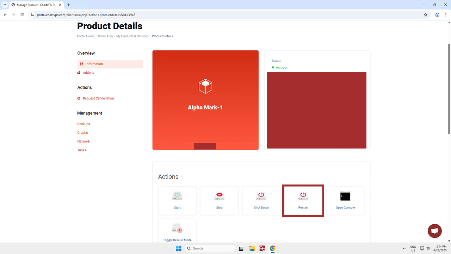
Task: Go to My Products & Services breadcrumb
Action: coord(132,36)
